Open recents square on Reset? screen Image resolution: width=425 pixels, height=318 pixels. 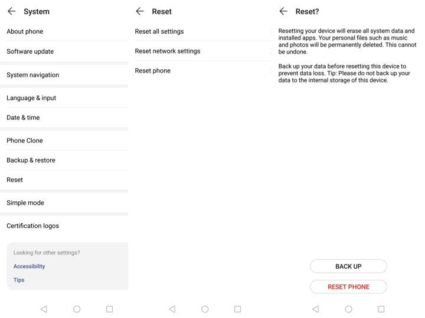(x=381, y=309)
